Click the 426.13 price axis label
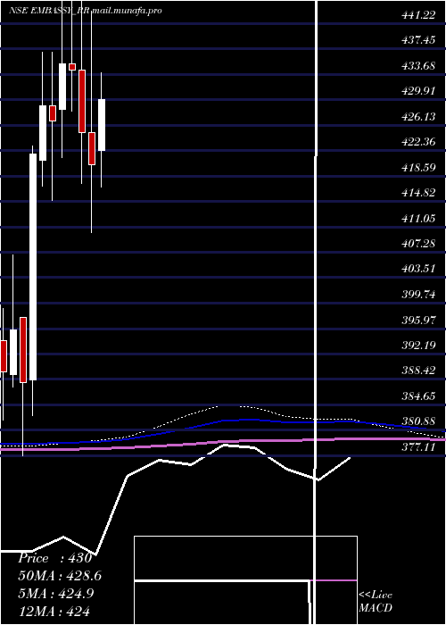 click(417, 116)
